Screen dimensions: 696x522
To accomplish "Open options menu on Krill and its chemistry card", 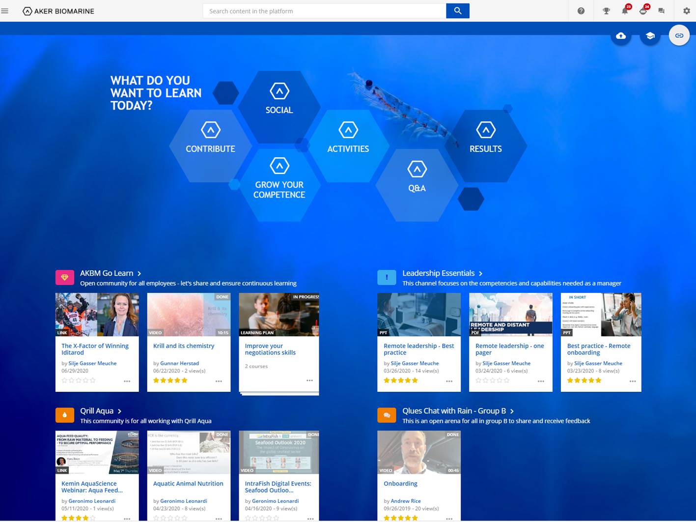I will 218,381.
